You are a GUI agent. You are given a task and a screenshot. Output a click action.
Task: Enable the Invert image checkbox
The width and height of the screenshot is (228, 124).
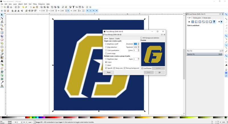(106, 53)
